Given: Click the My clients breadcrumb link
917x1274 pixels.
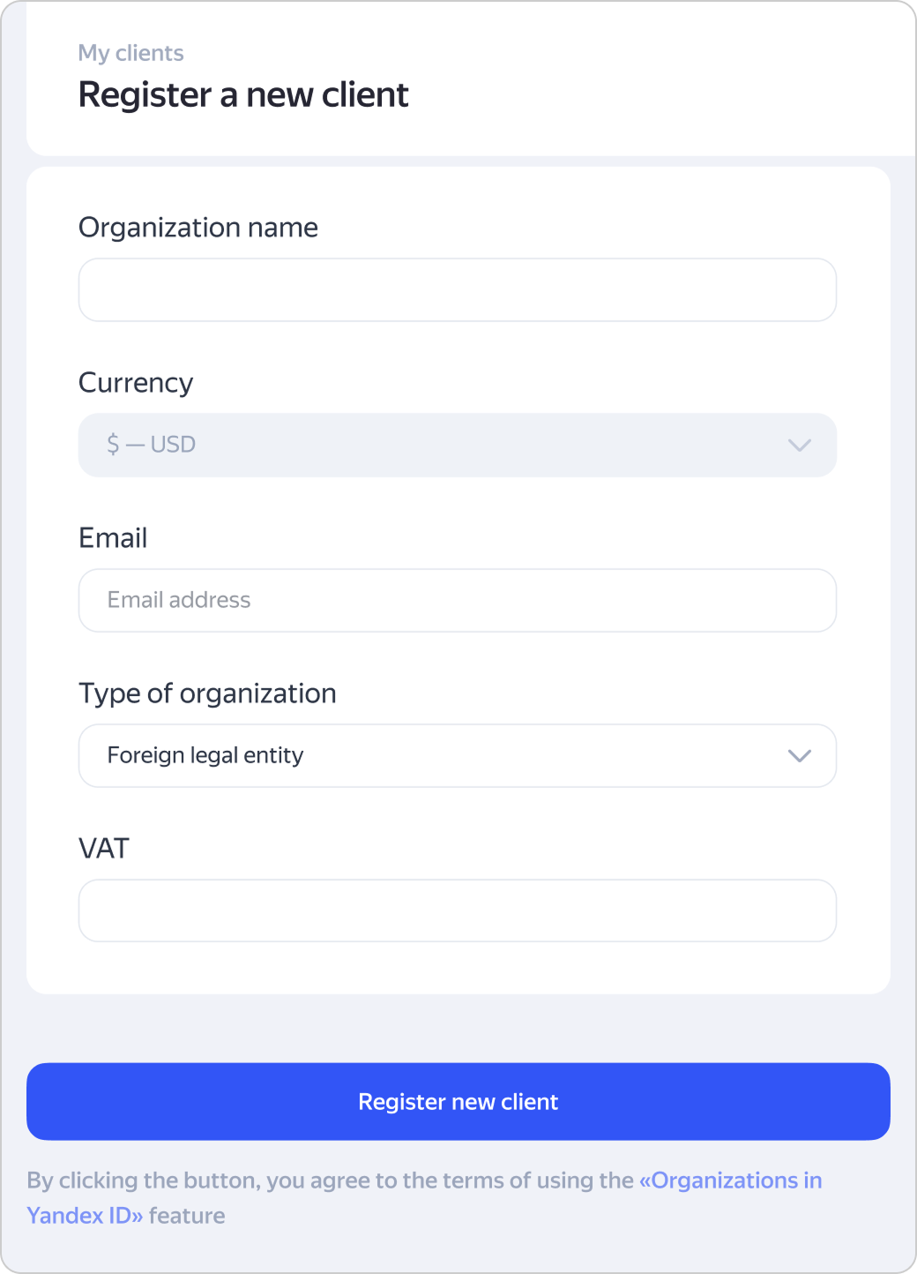Looking at the screenshot, I should [x=130, y=53].
